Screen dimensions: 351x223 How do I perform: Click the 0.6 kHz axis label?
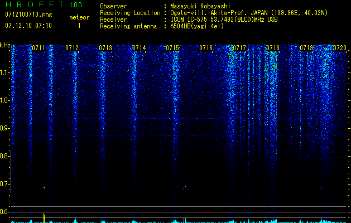pos(4,212)
